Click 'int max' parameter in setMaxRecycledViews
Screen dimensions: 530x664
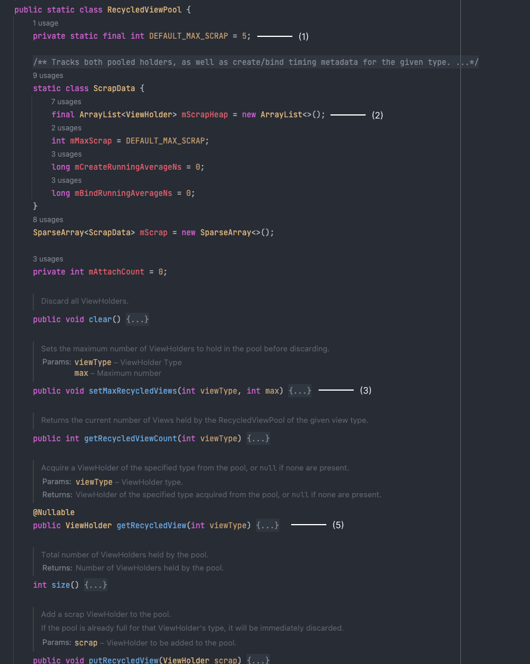tap(263, 391)
